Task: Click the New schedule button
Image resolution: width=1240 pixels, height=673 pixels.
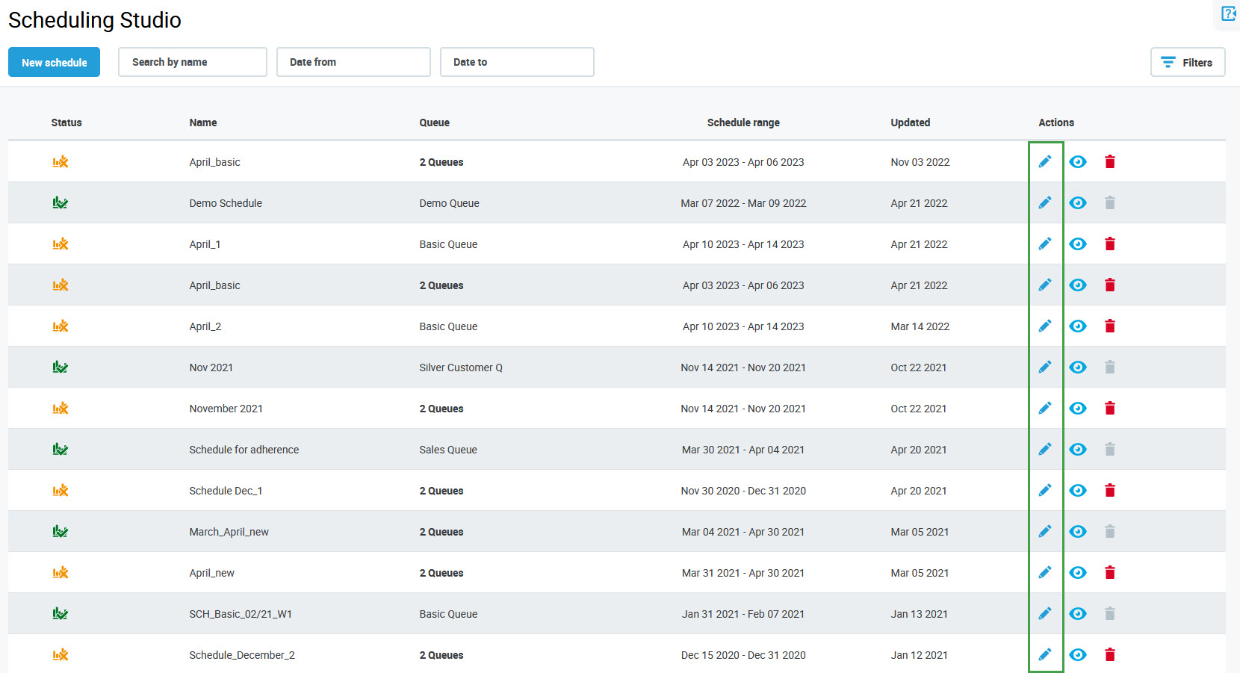Action: click(x=54, y=63)
